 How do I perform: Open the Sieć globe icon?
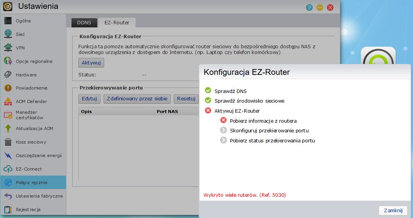coord(8,34)
